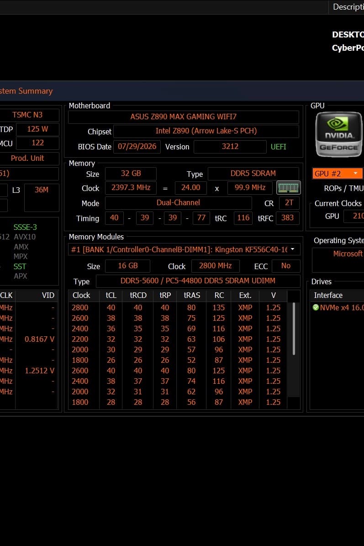
Task: Select the 2000 row with tCL 30
Action: click(178, 350)
